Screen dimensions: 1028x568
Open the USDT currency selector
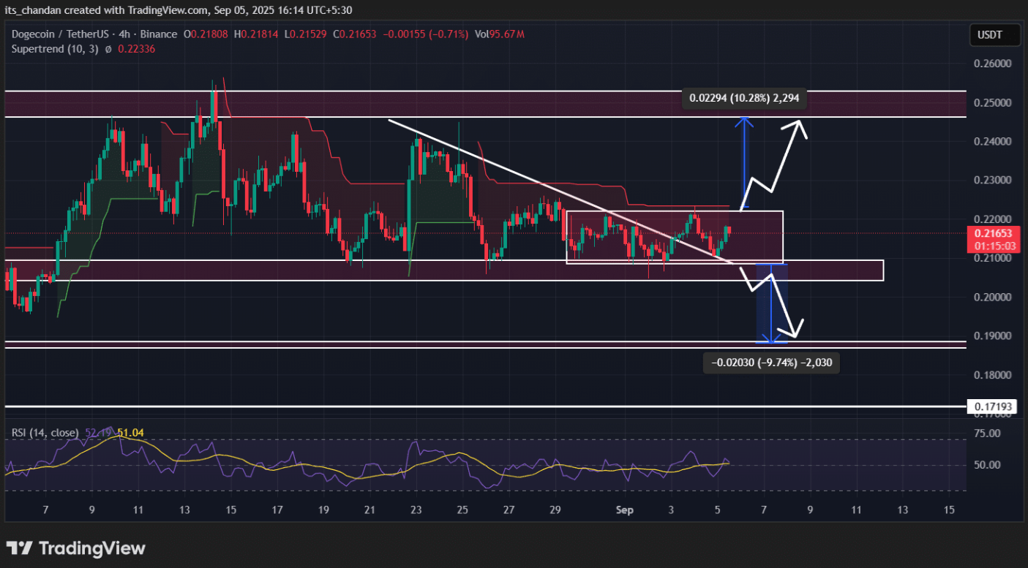[x=989, y=34]
